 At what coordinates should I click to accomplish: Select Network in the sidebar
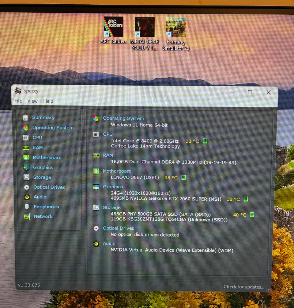[43, 216]
